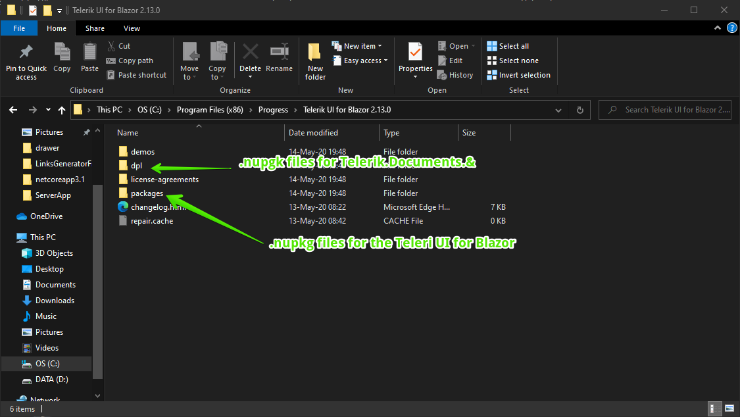Click the Cut command
This screenshot has width=740, height=417.
[118, 46]
